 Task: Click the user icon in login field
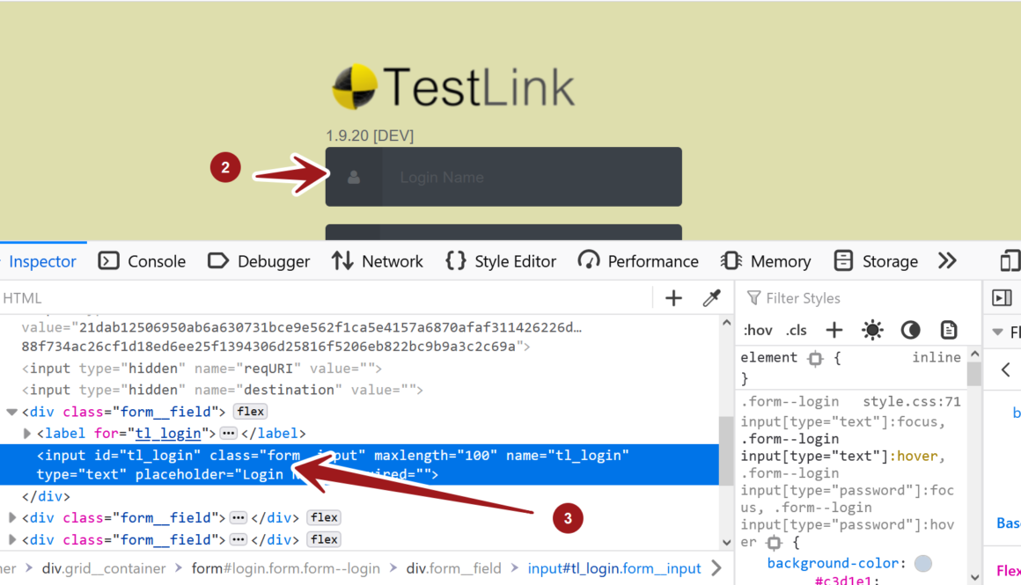(354, 177)
